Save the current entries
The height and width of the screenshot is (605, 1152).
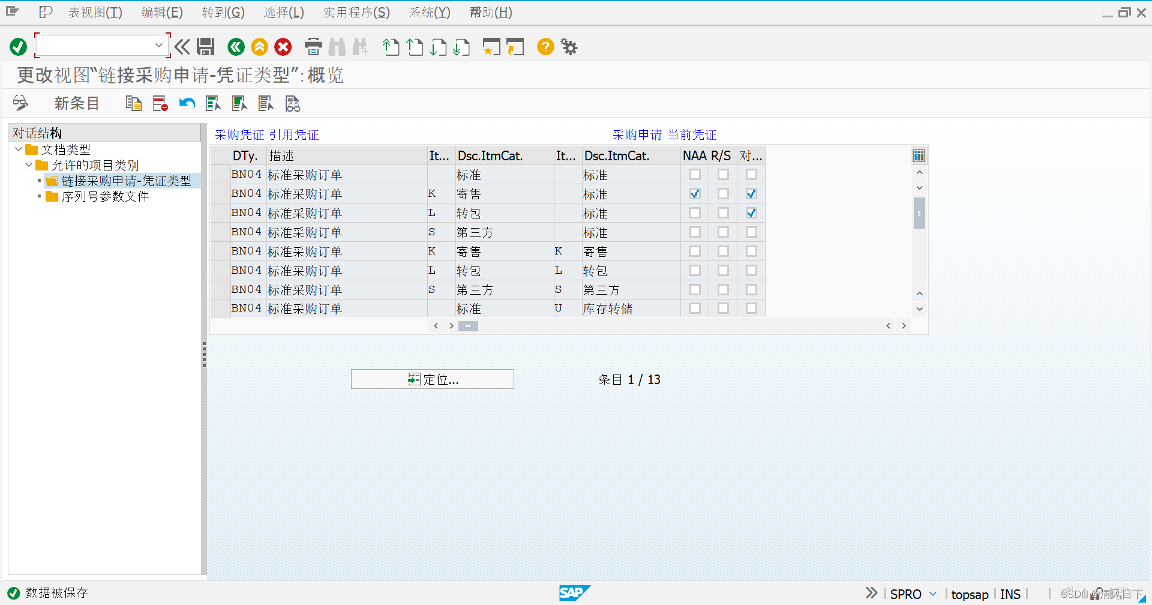[206, 47]
